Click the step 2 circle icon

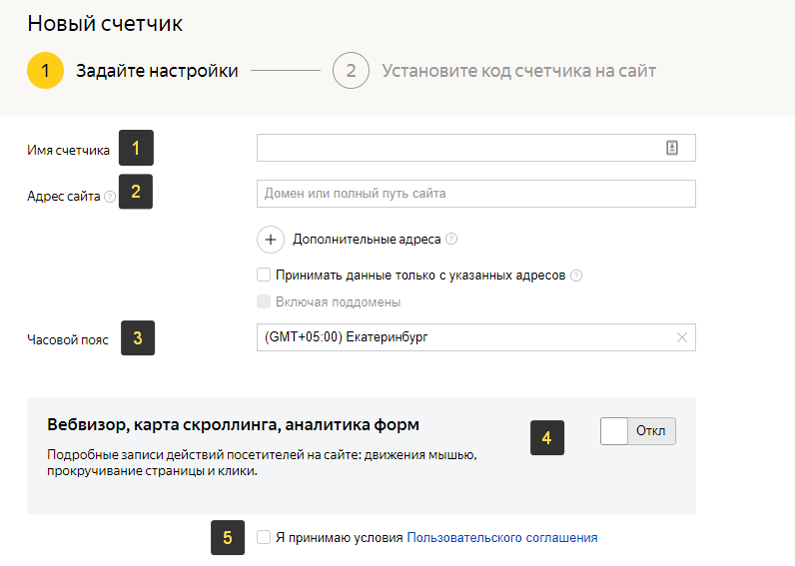tap(351, 71)
